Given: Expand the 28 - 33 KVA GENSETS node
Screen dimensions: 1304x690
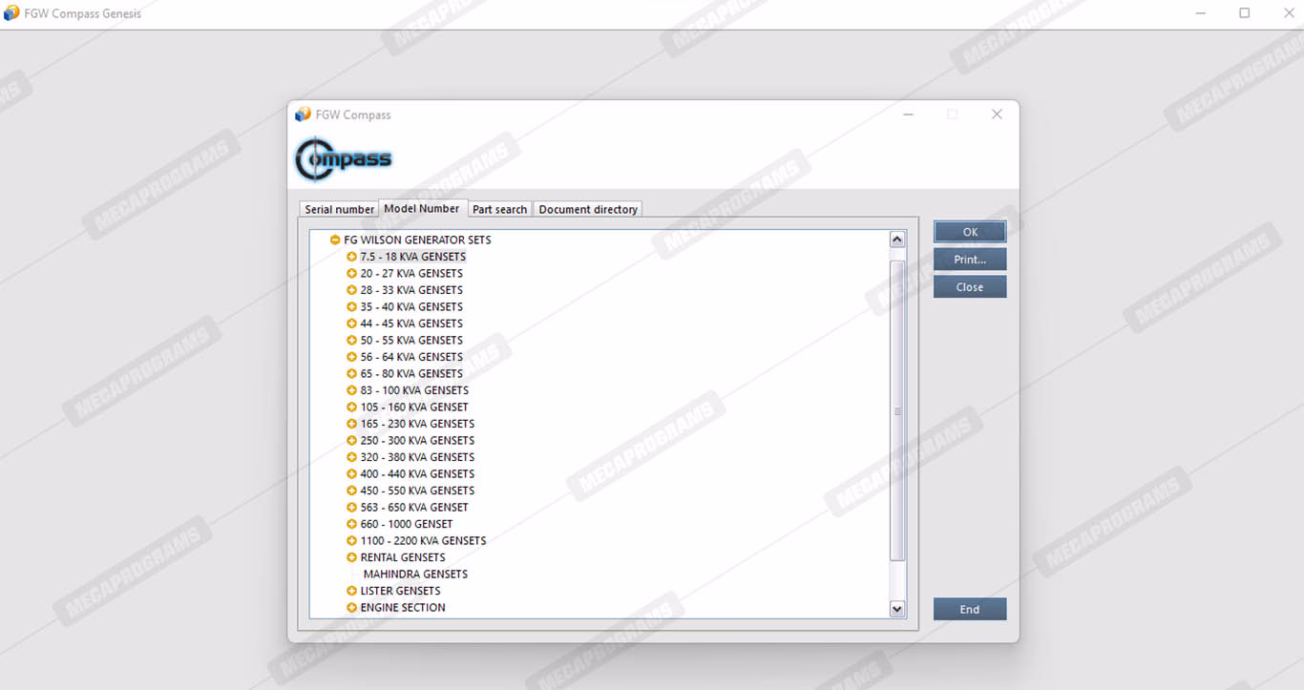Looking at the screenshot, I should tap(351, 290).
